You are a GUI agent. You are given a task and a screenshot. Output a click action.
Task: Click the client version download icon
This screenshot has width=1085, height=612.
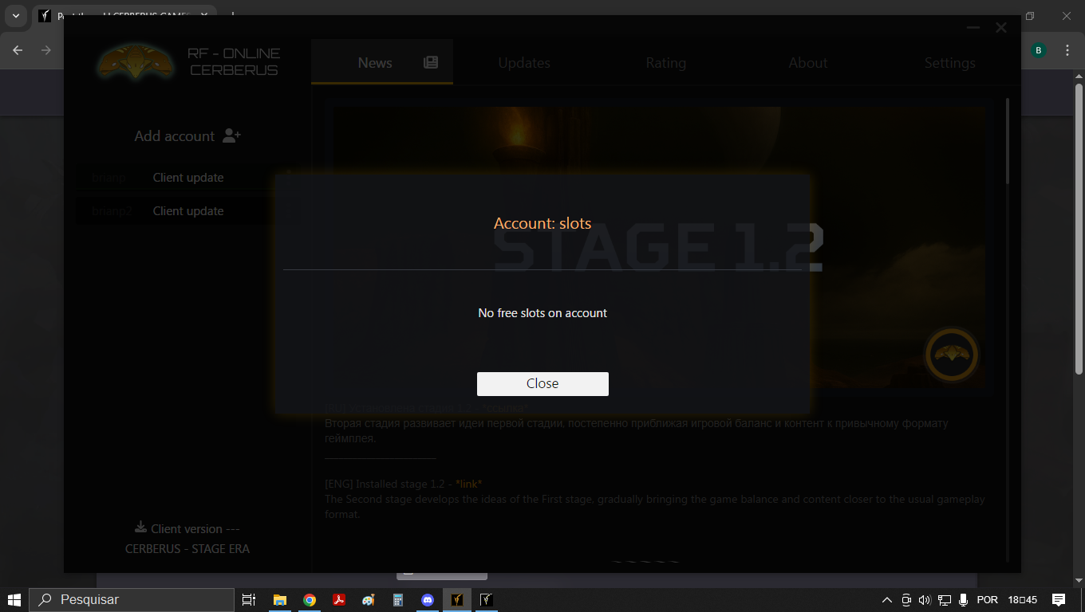[x=140, y=528]
